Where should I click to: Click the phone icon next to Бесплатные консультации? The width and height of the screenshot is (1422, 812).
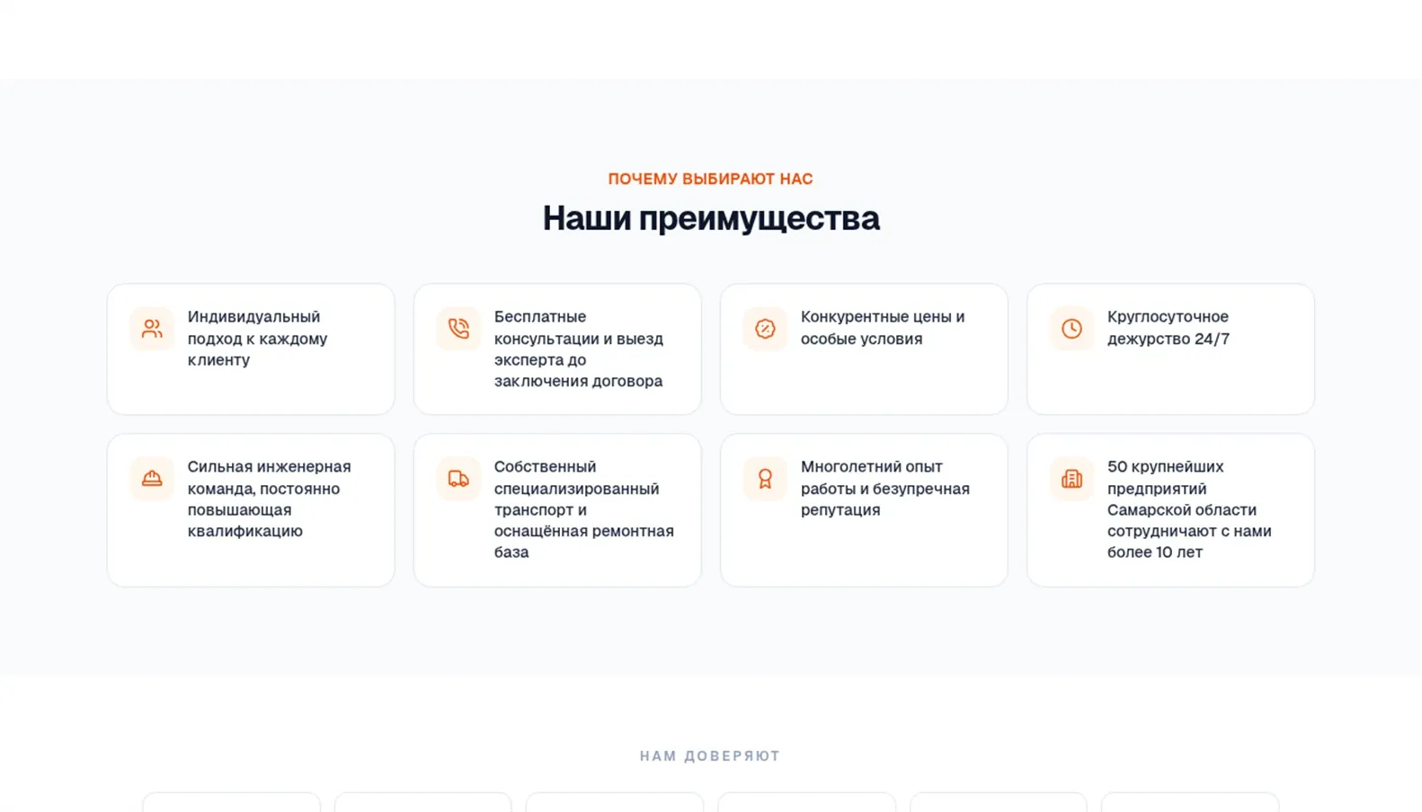458,329
